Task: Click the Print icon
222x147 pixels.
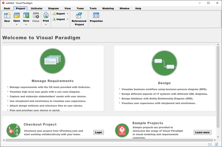Action: coord(46,15)
